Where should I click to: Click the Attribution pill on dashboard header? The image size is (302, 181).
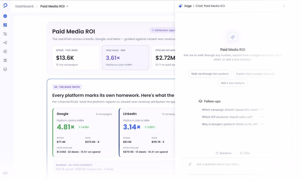[x=162, y=30]
